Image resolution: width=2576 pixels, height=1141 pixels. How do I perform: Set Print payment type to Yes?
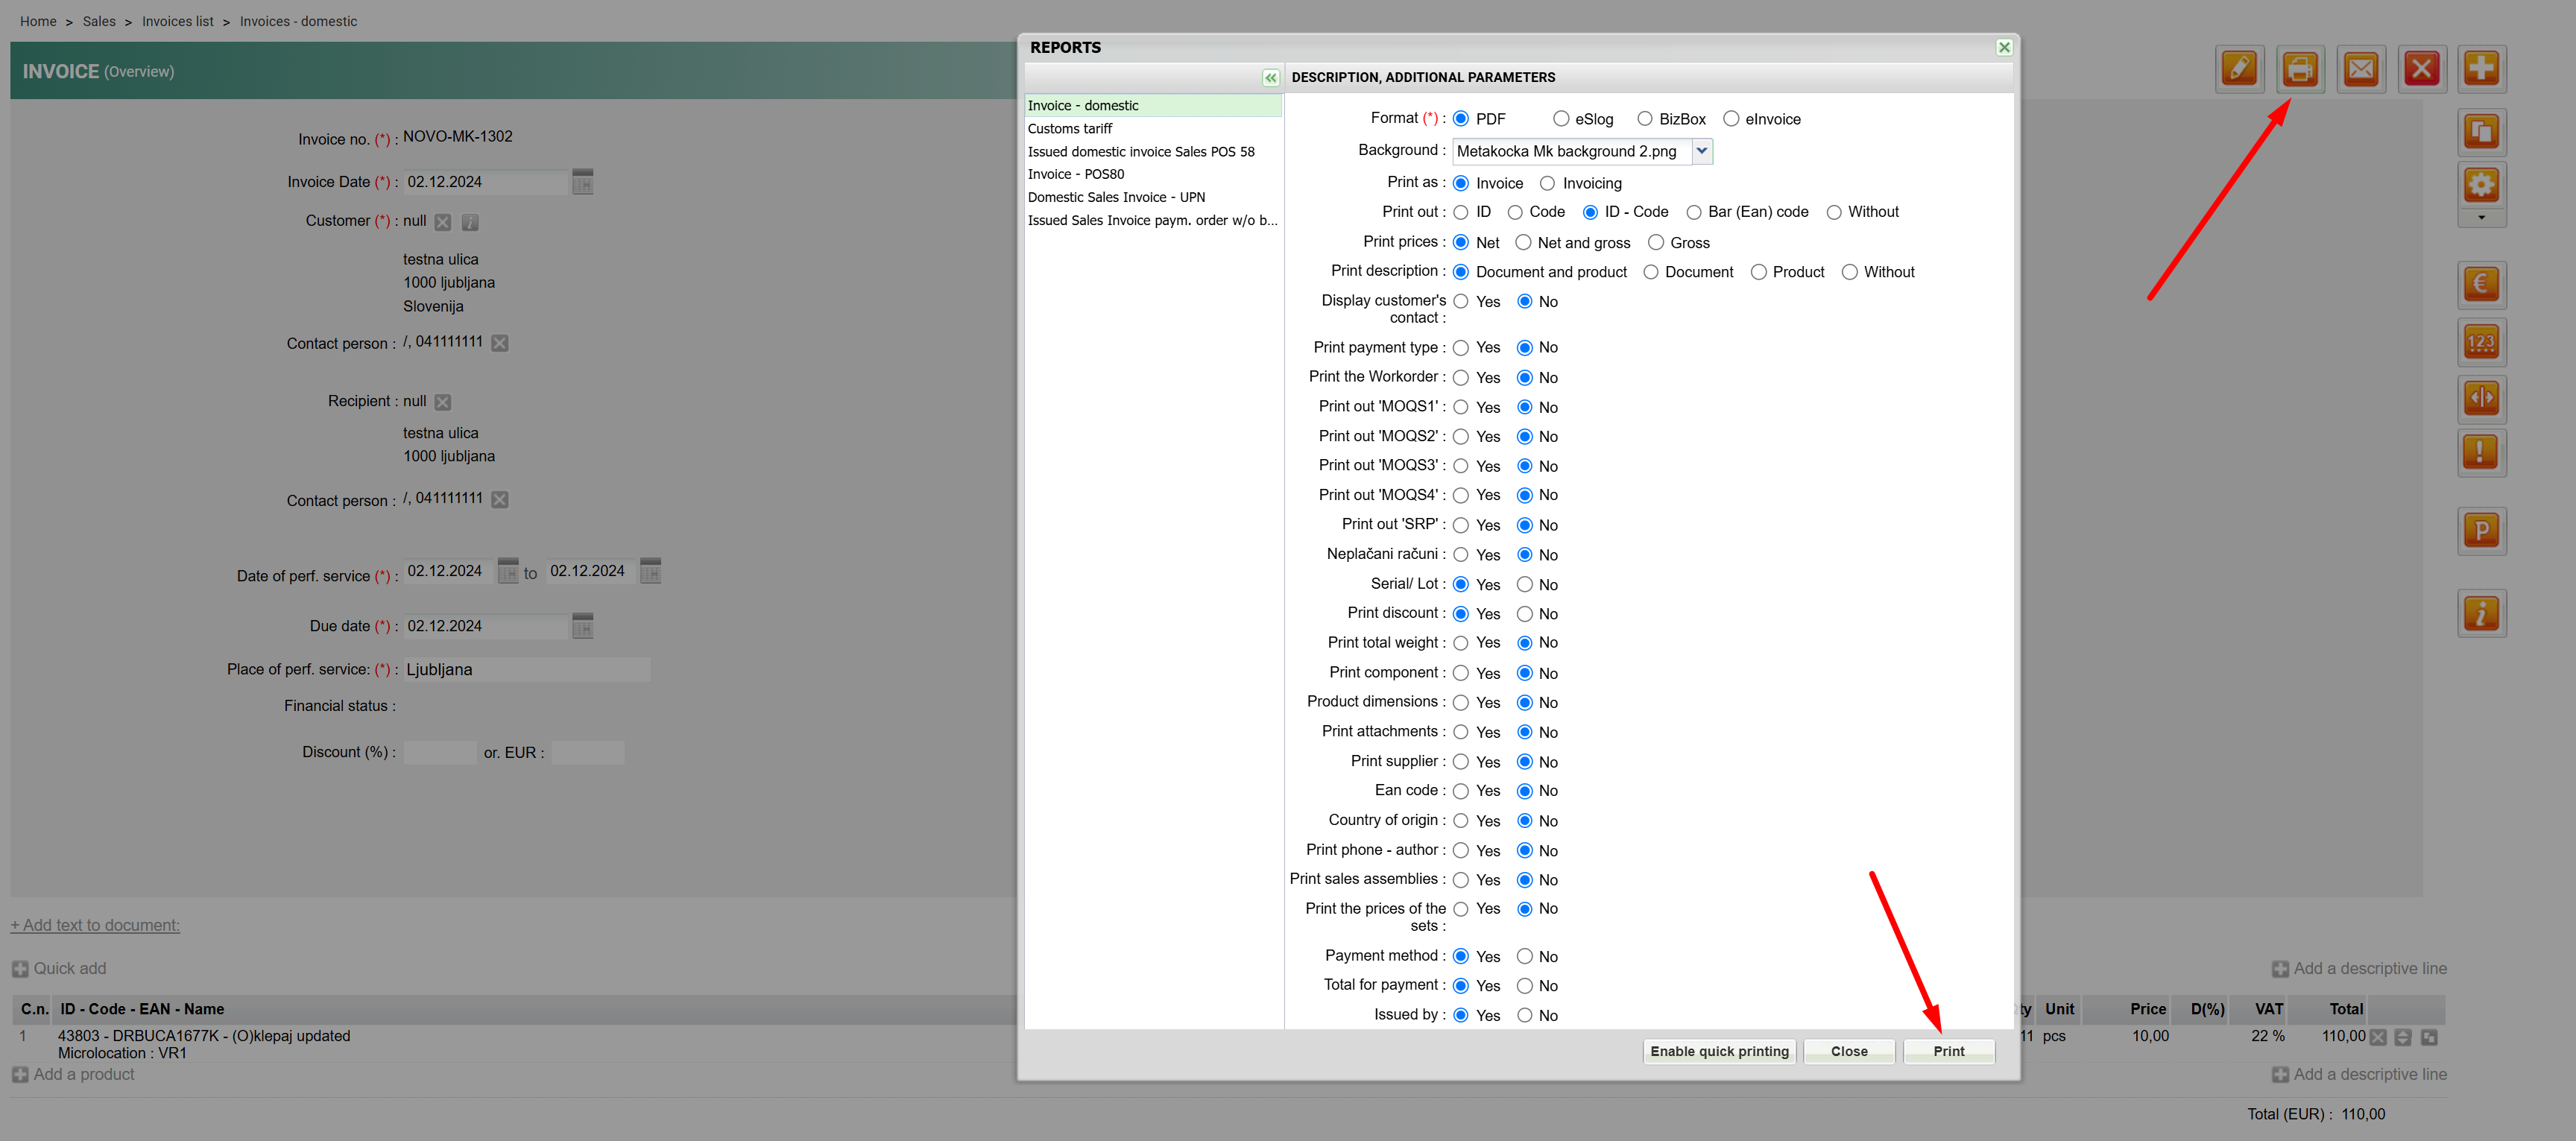tap(1461, 348)
